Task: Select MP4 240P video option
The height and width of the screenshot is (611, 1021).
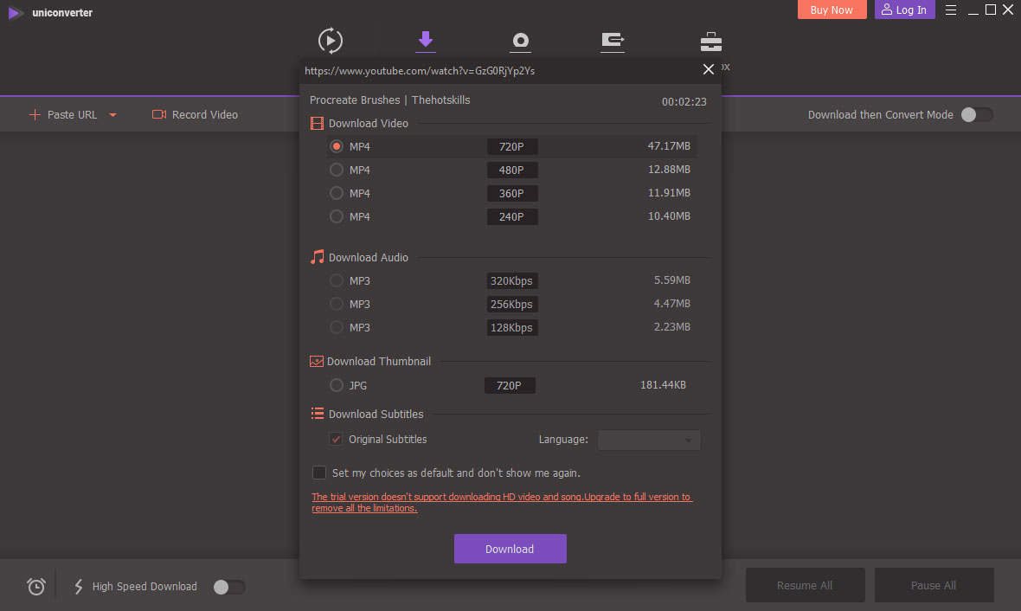Action: tap(336, 216)
